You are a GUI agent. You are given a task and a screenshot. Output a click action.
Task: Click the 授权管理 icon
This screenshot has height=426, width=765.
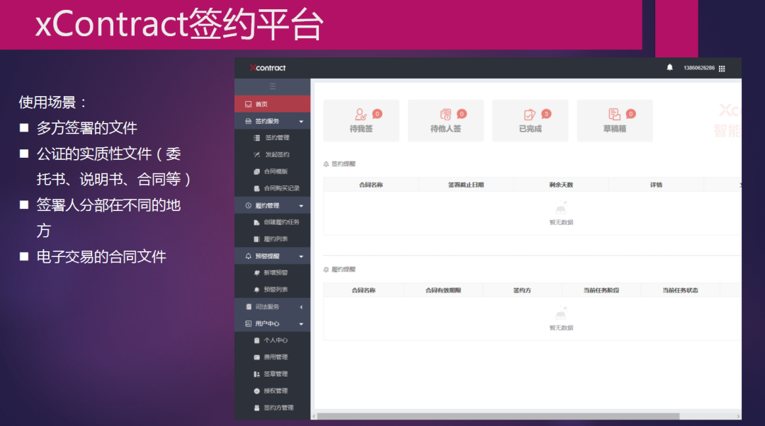[x=256, y=391]
